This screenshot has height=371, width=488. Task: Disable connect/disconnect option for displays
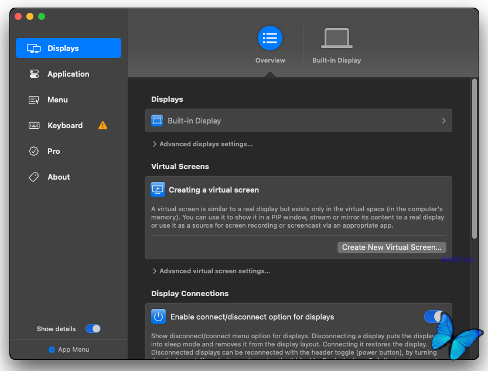pyautogui.click(x=434, y=317)
